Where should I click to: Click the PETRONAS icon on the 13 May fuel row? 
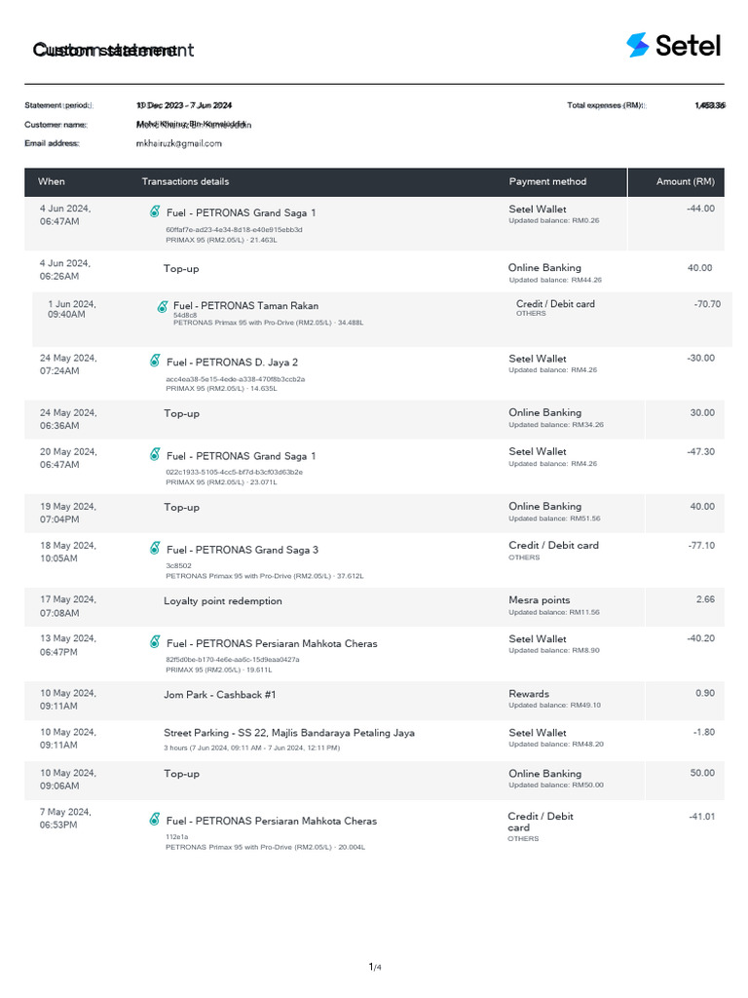click(155, 641)
